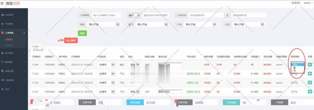This screenshot has height=110, width=314.
Task: Select 盈 option in 单控操作 list
Action: [x=298, y=67]
